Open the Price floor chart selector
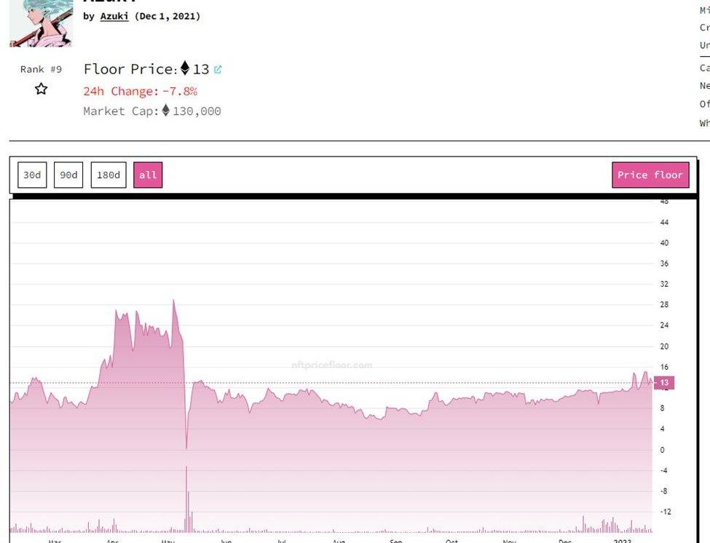This screenshot has width=710, height=543. click(x=650, y=175)
